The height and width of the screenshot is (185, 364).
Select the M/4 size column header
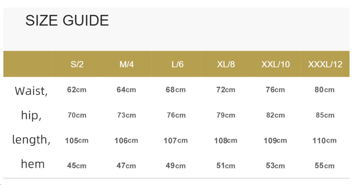[126, 64]
